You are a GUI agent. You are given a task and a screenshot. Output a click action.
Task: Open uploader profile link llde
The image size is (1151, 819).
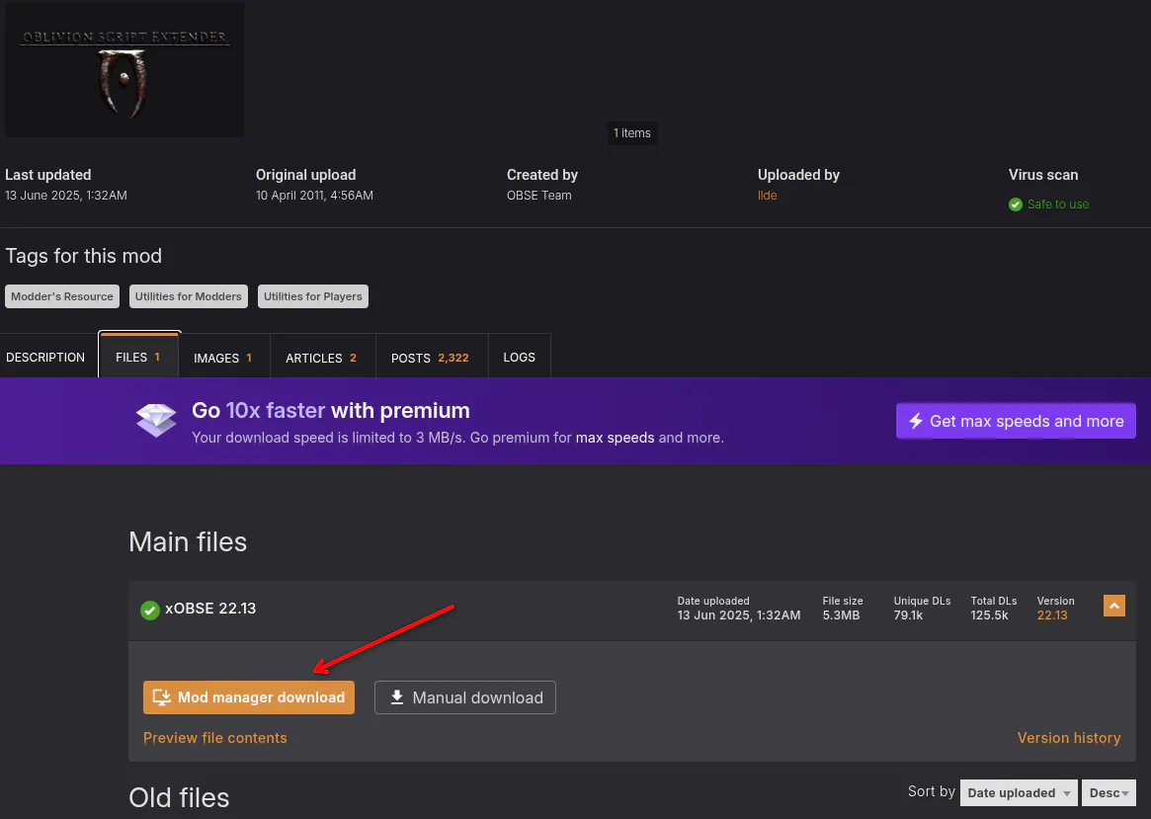767,196
